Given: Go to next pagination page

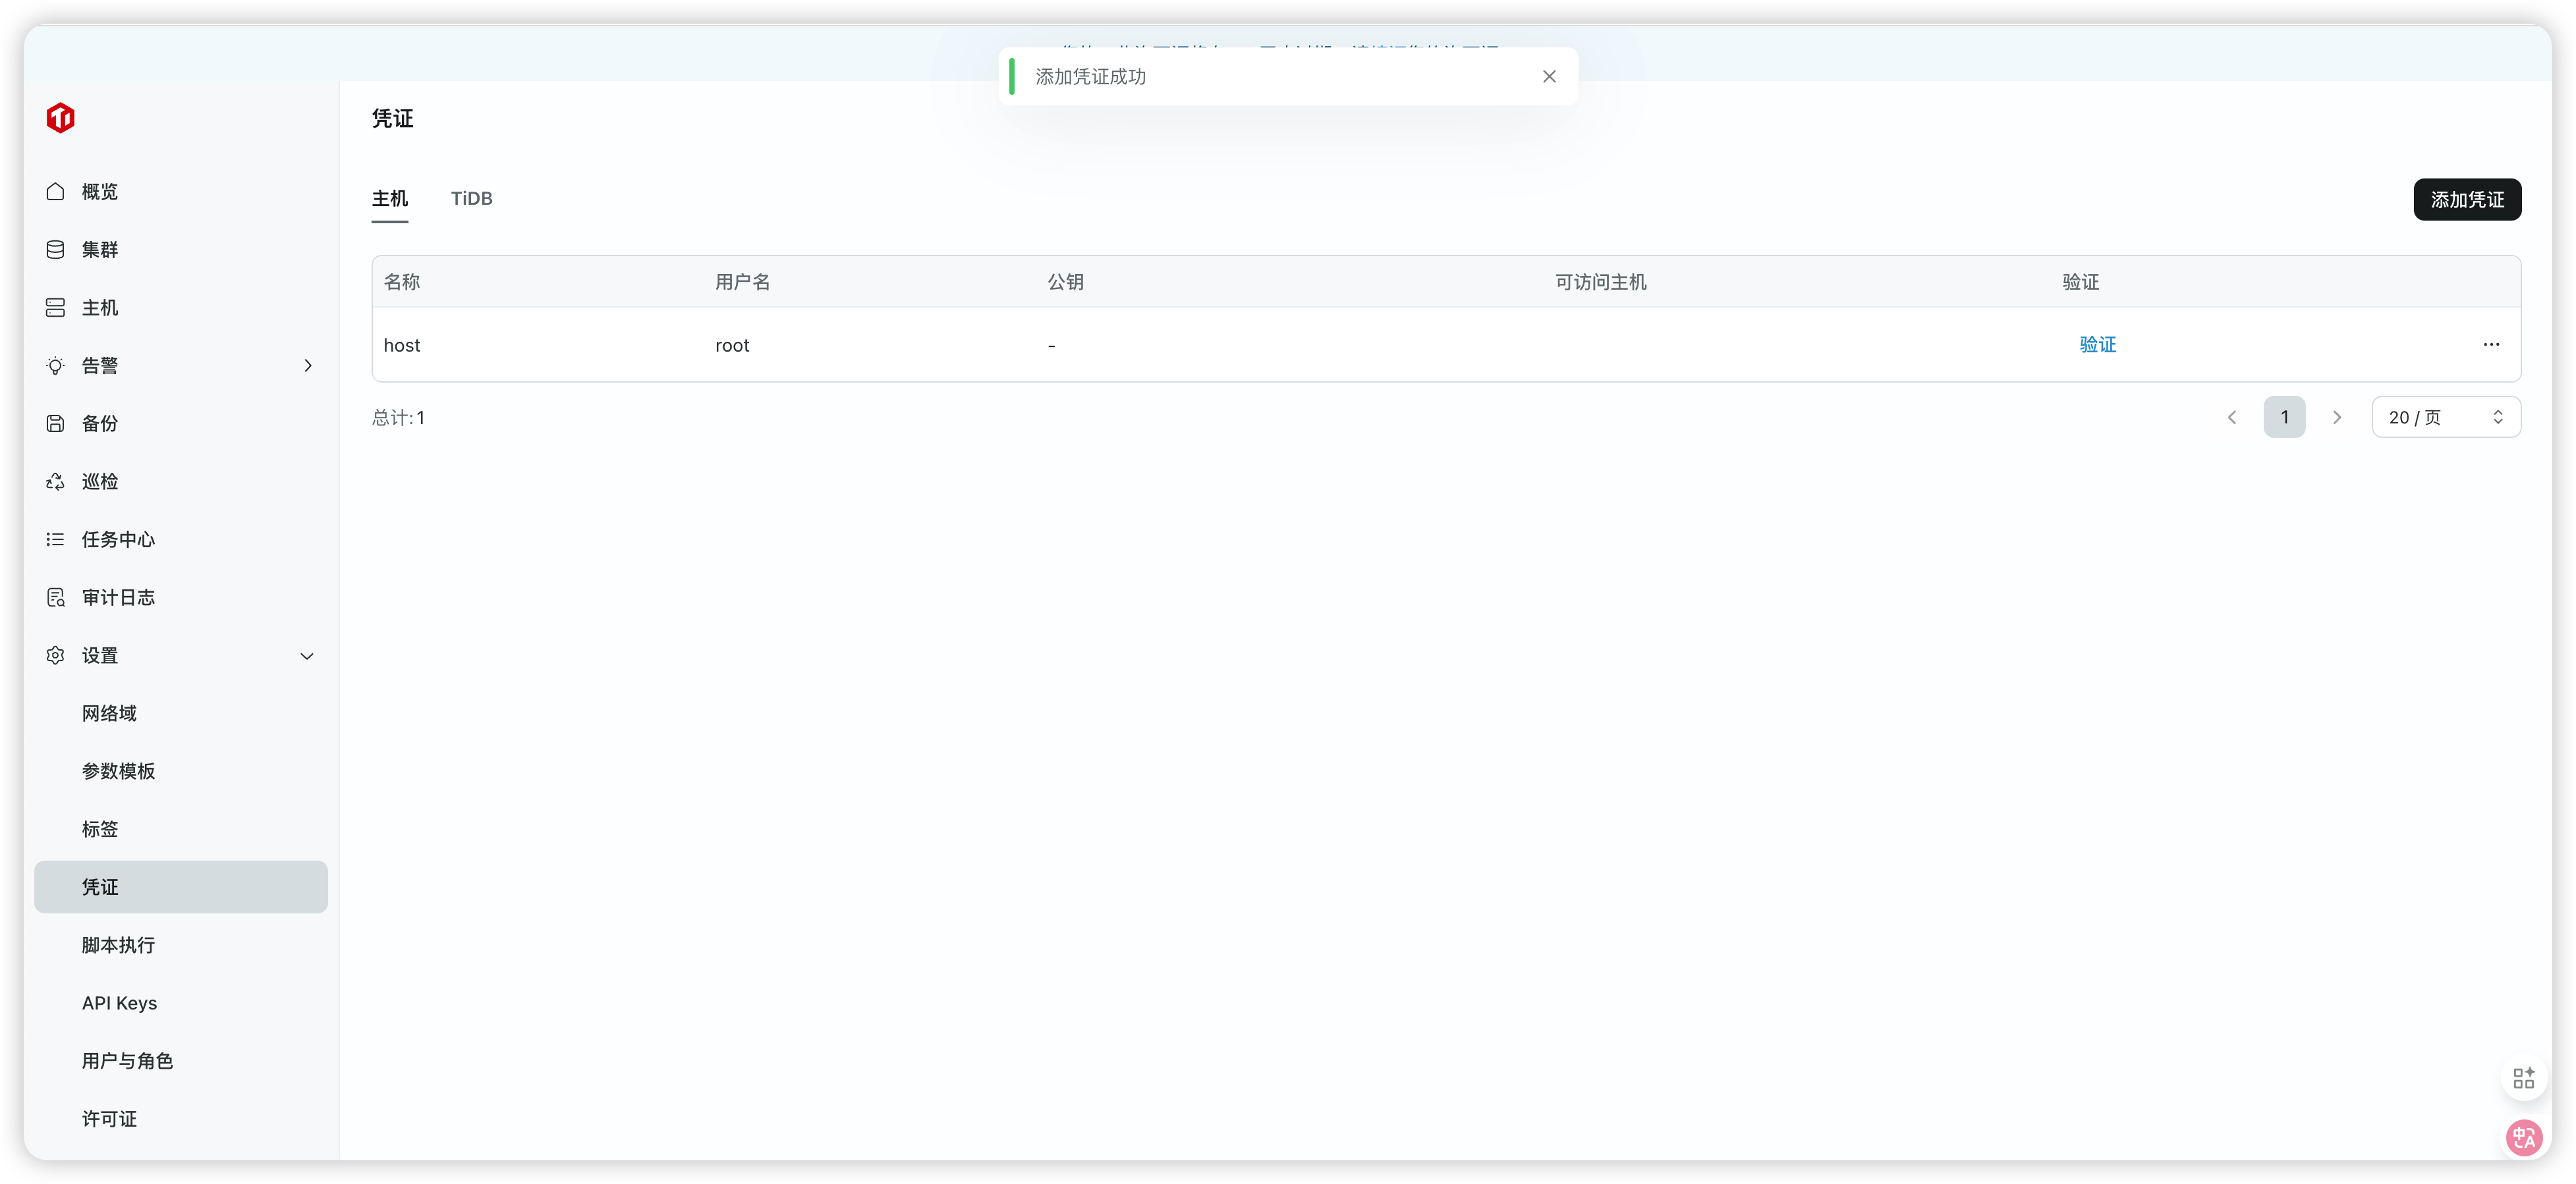Looking at the screenshot, I should pyautogui.click(x=2337, y=417).
